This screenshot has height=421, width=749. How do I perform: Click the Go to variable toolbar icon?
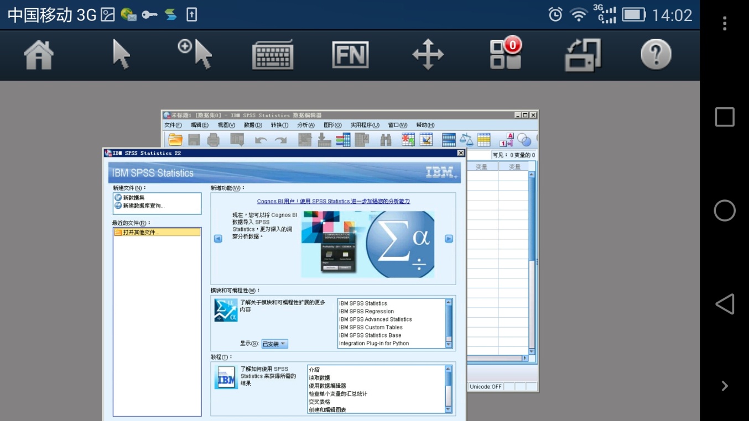[324, 140]
